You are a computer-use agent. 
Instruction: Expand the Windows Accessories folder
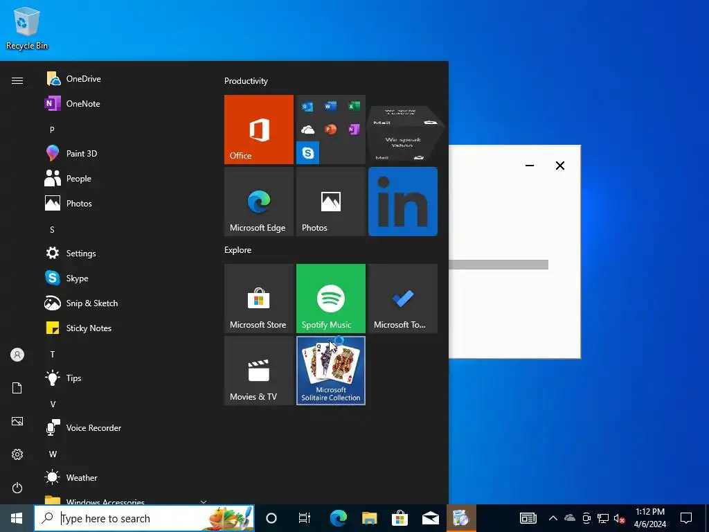click(x=126, y=500)
